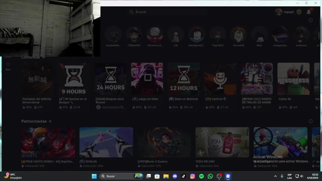Open the 19°C Despejado weather widget
This screenshot has width=322, height=181.
coord(13,176)
